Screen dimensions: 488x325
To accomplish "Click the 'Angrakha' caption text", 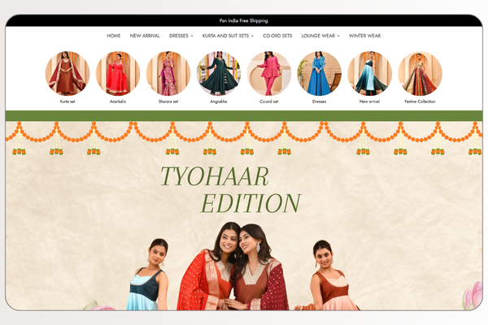I will coord(219,102).
